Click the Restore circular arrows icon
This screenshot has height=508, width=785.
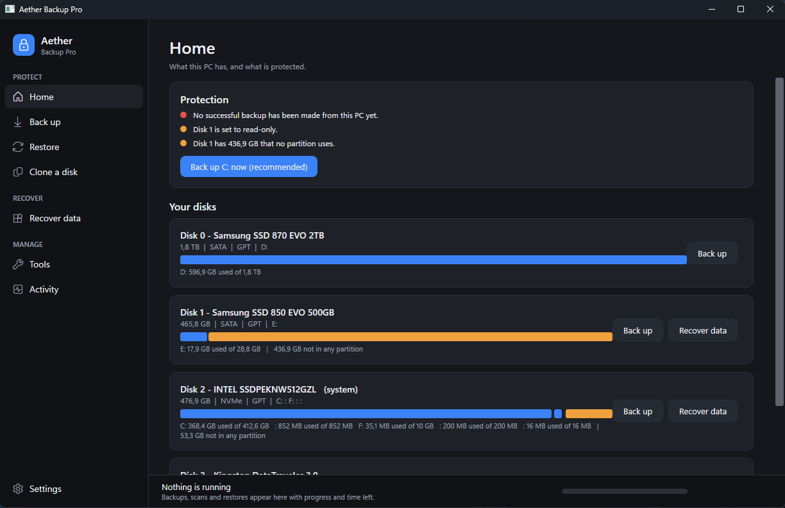[18, 147]
